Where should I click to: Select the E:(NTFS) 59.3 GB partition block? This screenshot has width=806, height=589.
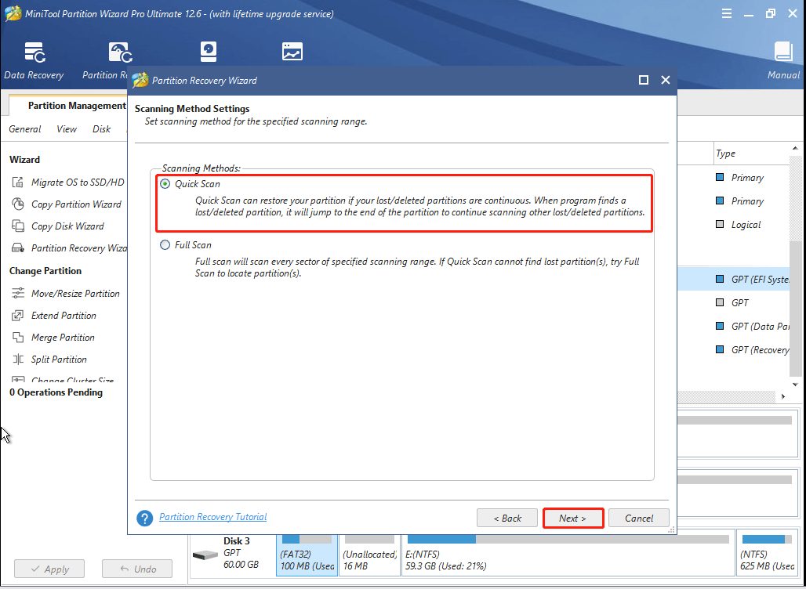point(568,554)
